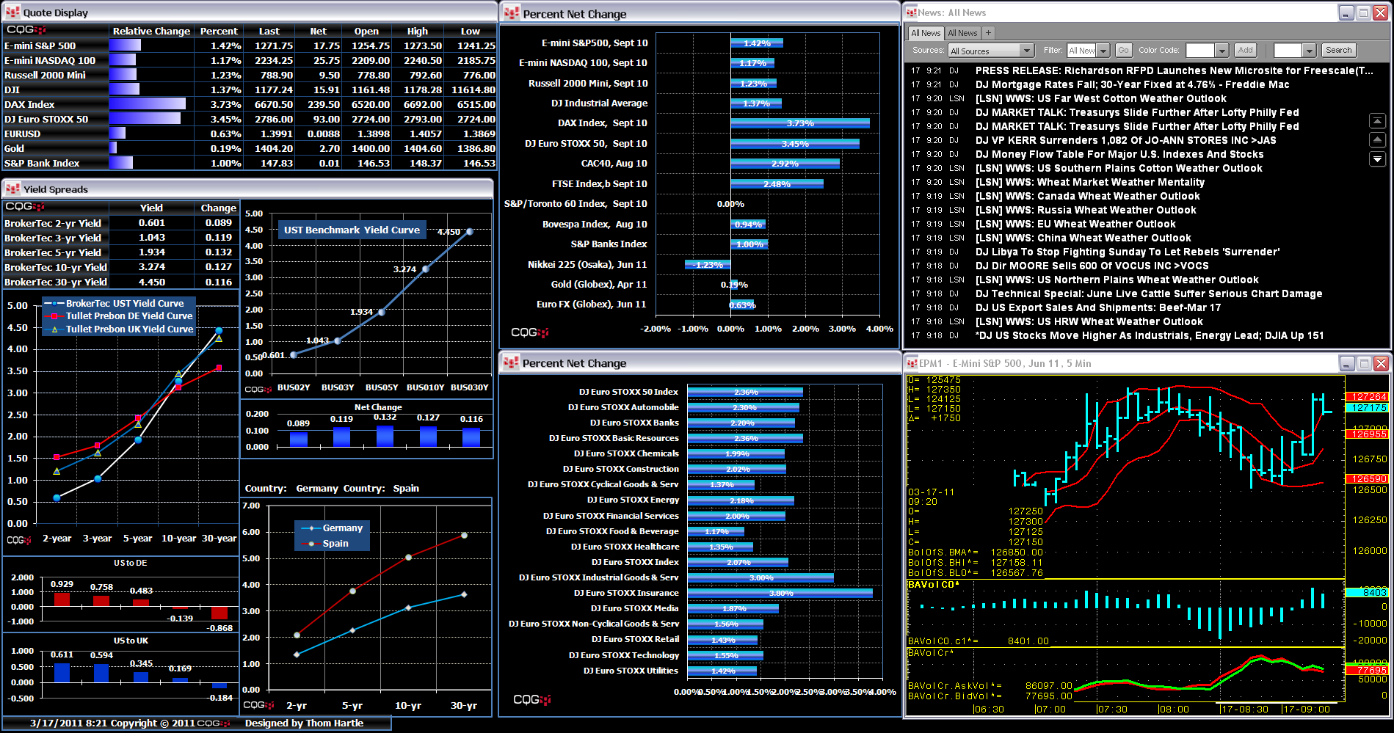Click the 8403 volume value label

click(1367, 592)
